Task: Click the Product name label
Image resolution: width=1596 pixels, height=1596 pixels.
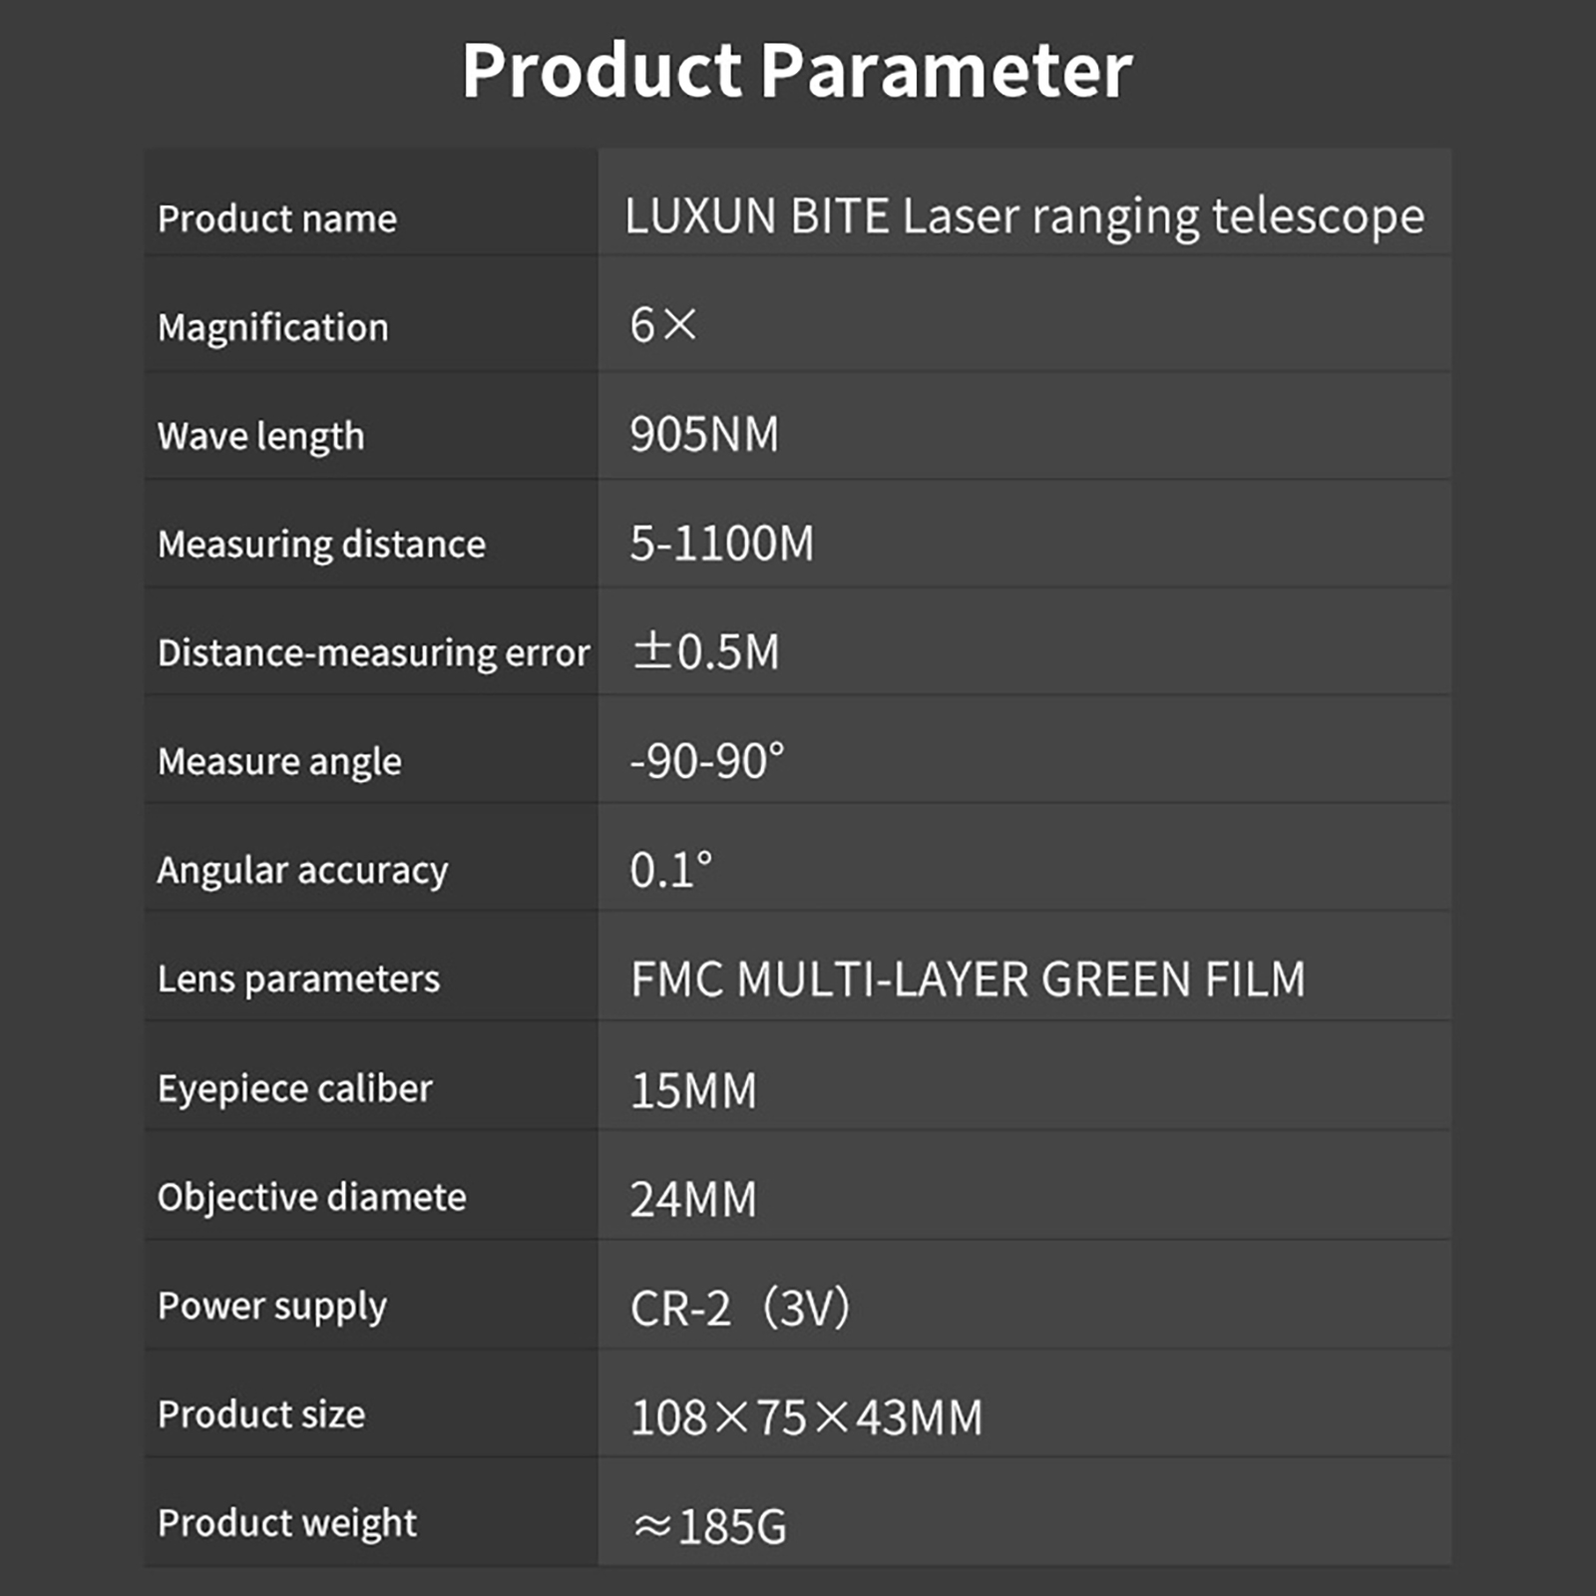Action: coord(276,218)
